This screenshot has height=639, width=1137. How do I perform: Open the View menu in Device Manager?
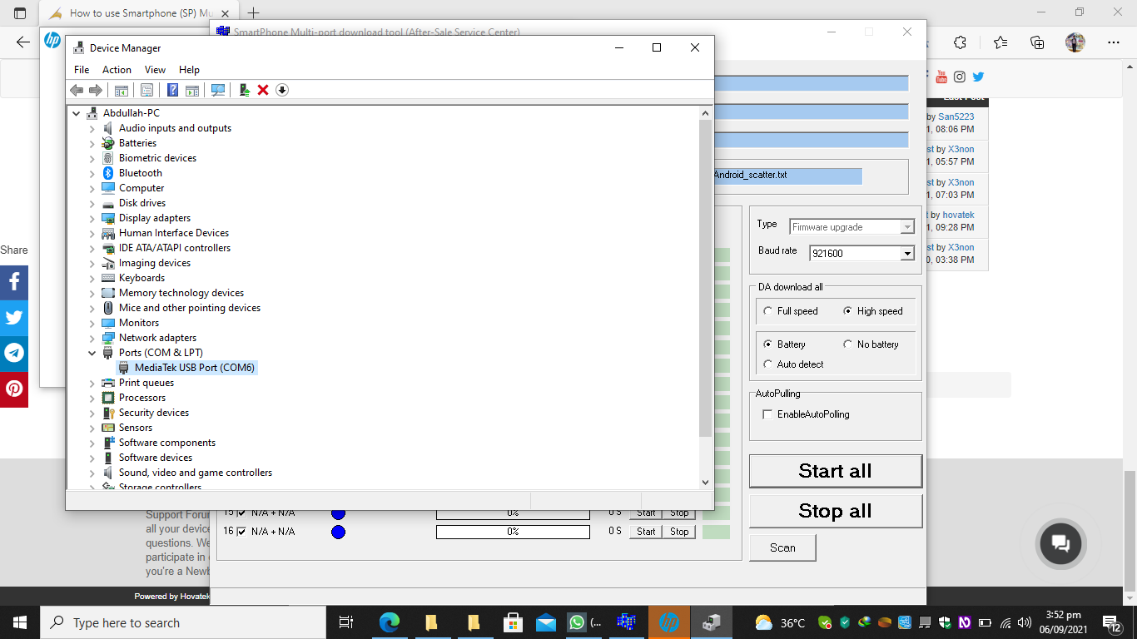tap(155, 70)
